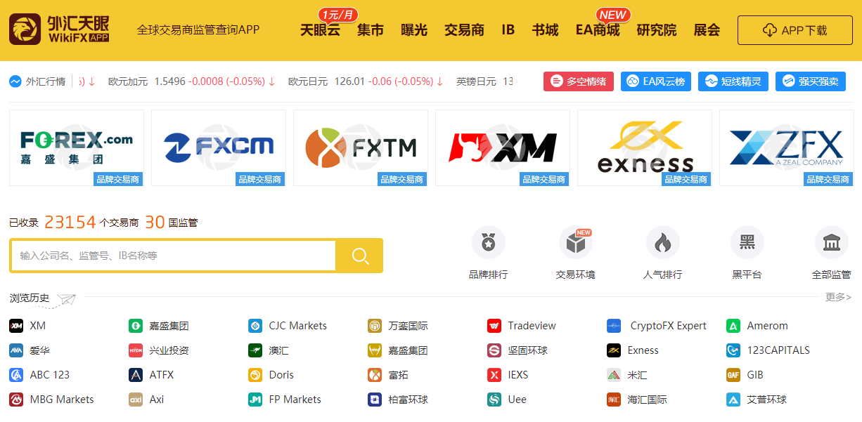This screenshot has height=422, width=862.
Task: Click the 欧元日元 126.01 quote
Action: [366, 81]
